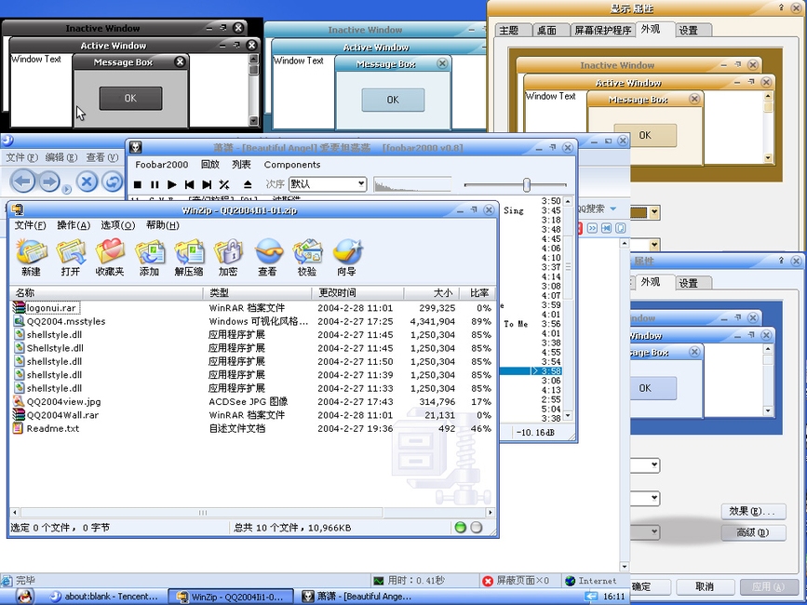Click brown color swatch in brown-themed dialog
This screenshot has width=807, height=605.
[639, 212]
